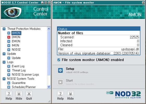Click the Event Log icon
This screenshot has width=146, height=104.
point(9,66)
